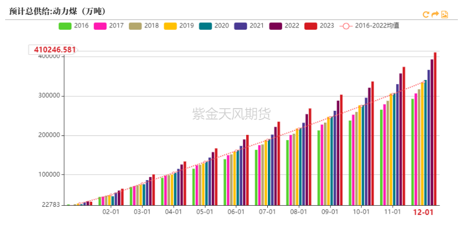Click the refresh chart icon
This screenshot has height=236, width=463.
[x=425, y=14]
